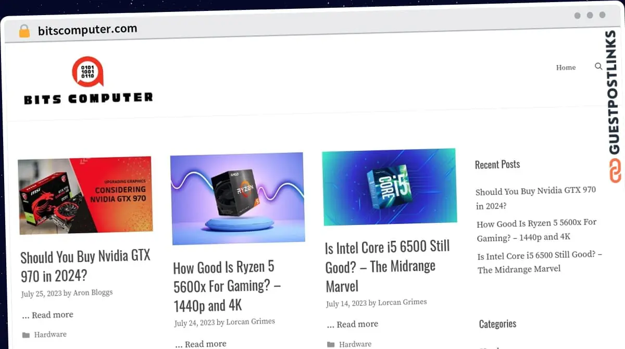Click the July 24, 2023 post date
Image resolution: width=625 pixels, height=349 pixels.
coord(194,322)
